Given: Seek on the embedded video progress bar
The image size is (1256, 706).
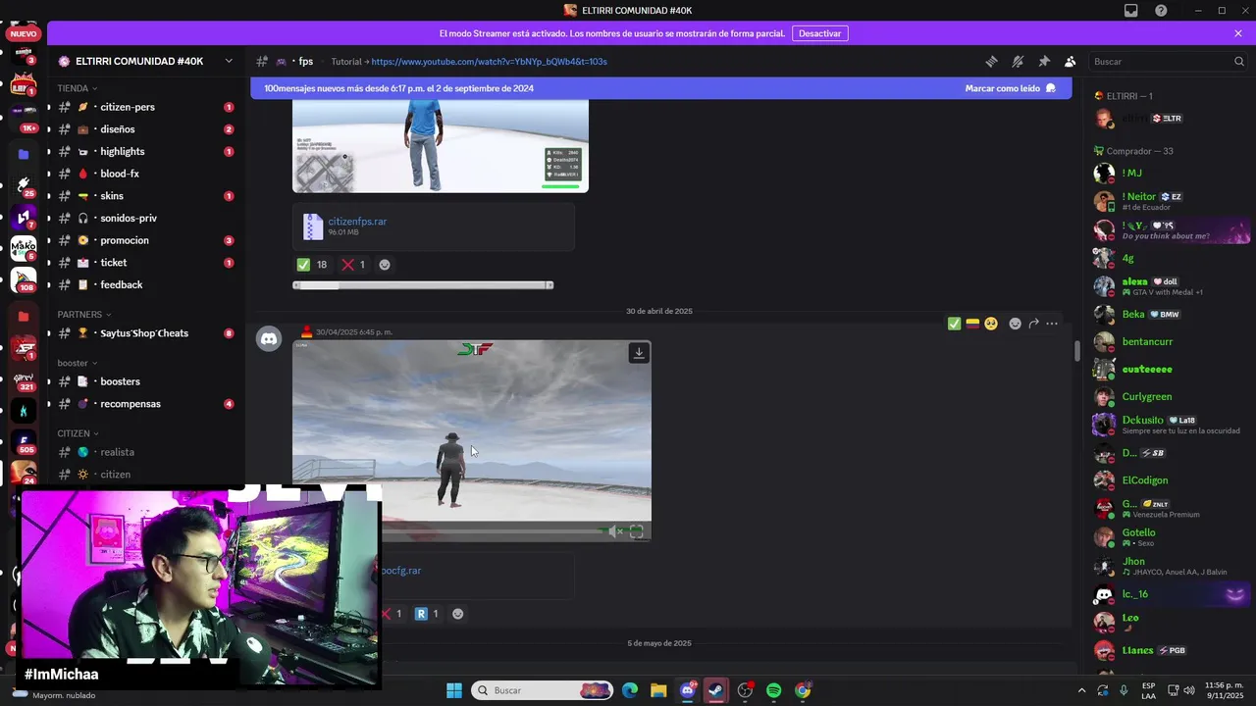Looking at the screenshot, I should point(491,531).
